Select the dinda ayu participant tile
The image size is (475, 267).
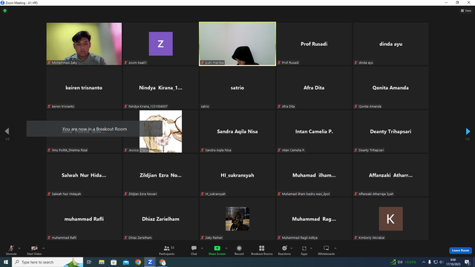(390, 44)
